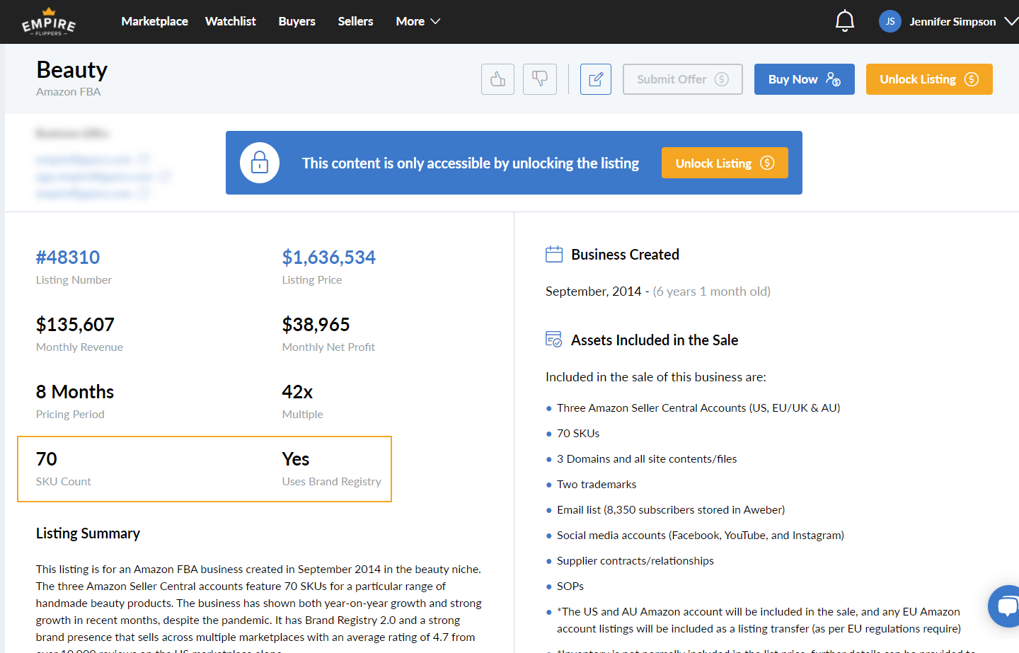Image resolution: width=1019 pixels, height=653 pixels.
Task: View notifications via the bell icon
Action: pyautogui.click(x=845, y=21)
